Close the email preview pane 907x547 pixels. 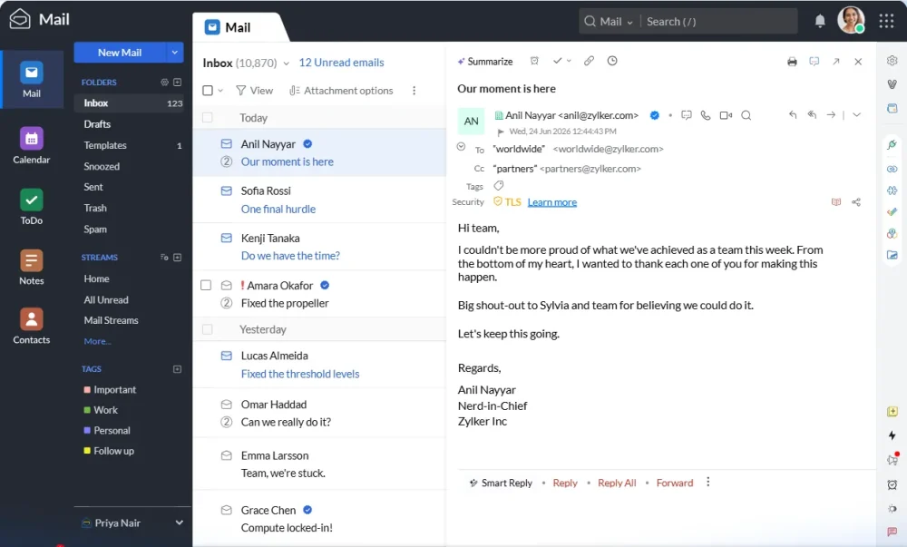point(858,62)
